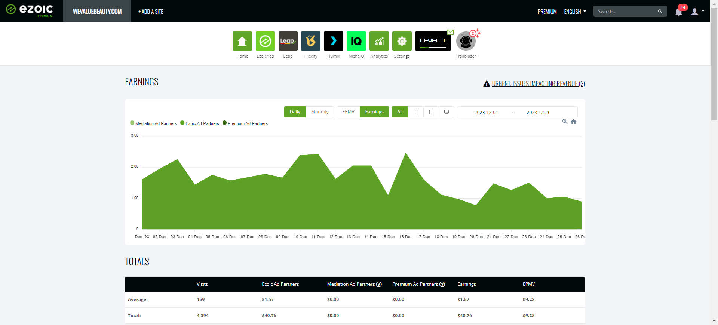Click + ADD A SITE
Screen dimensions: 718x325
151,12
